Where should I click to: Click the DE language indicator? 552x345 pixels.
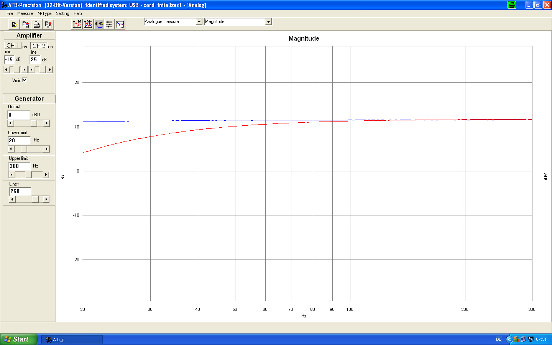[x=499, y=339]
